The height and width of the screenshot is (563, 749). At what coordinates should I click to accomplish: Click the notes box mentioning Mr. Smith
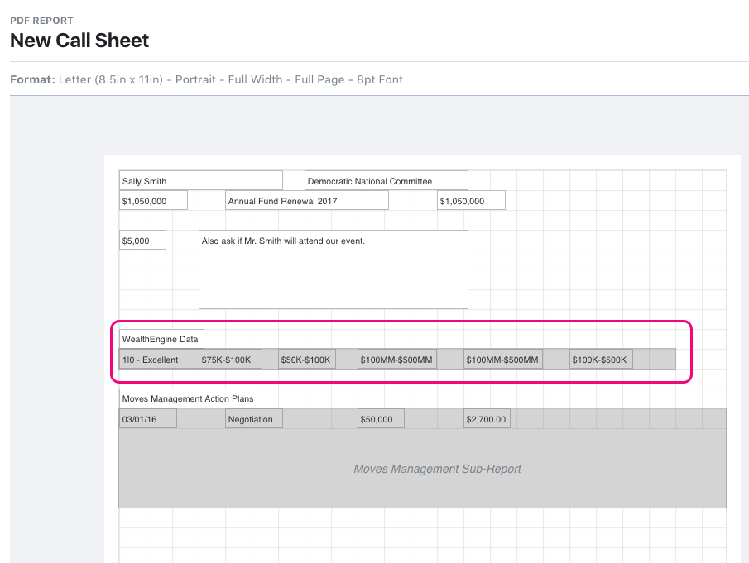[x=333, y=269]
